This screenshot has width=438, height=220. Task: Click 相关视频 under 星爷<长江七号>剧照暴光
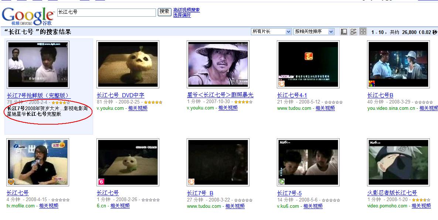(x=228, y=108)
